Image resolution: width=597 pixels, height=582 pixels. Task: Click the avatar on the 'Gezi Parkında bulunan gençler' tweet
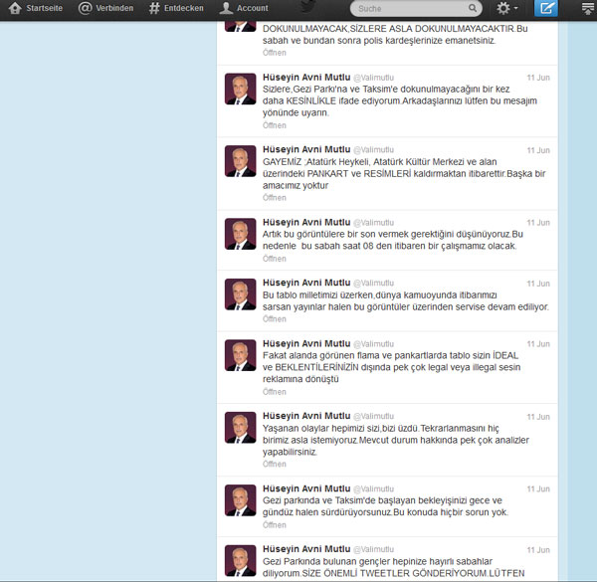tap(240, 561)
